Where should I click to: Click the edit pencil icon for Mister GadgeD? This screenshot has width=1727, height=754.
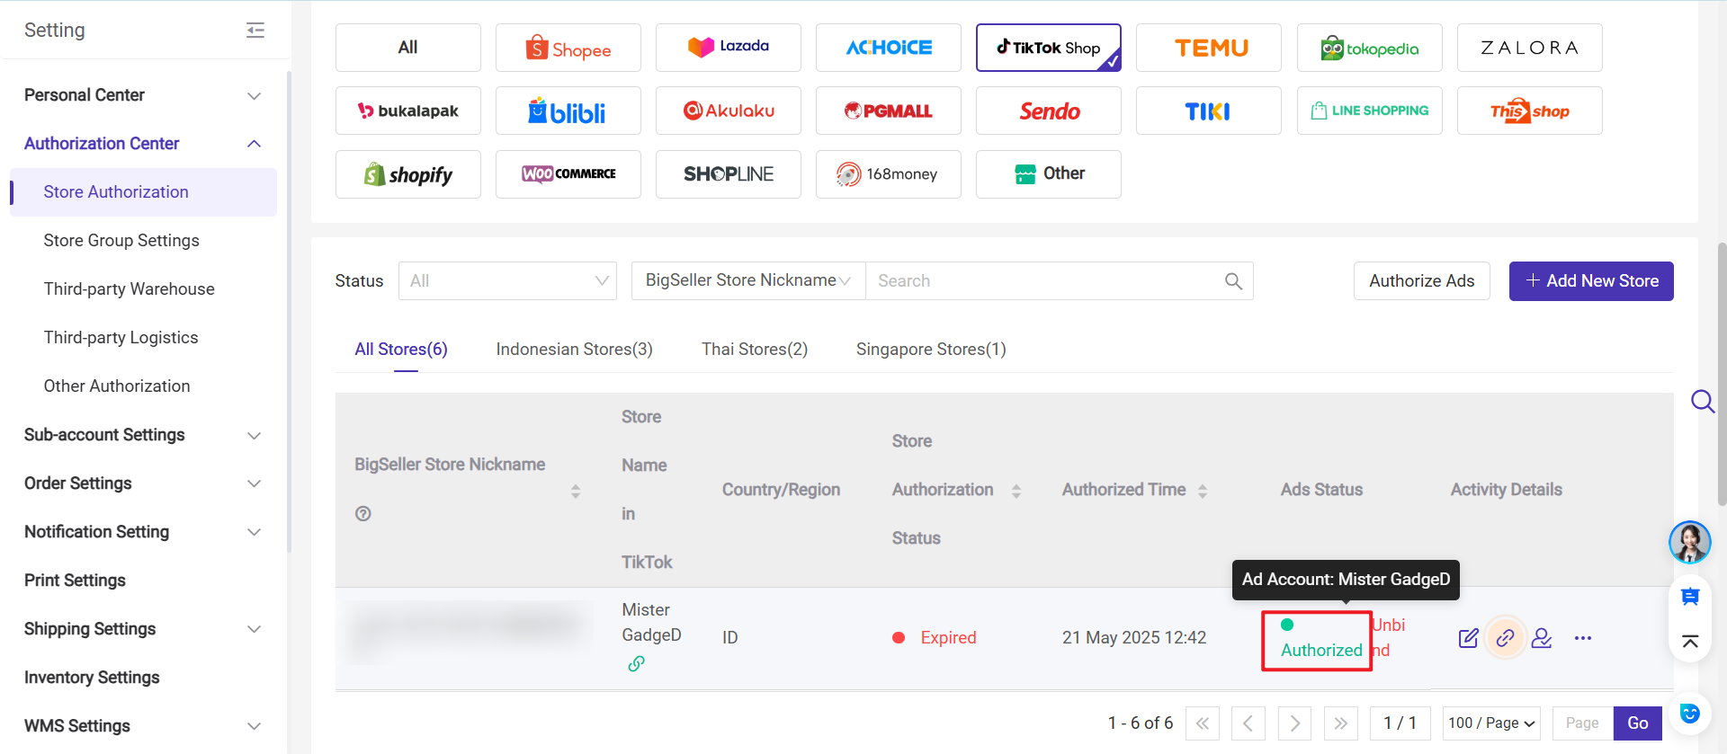1468,638
